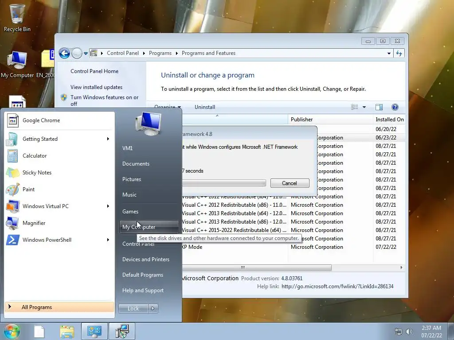Launch Getting Started from Start menu
The width and height of the screenshot is (454, 340).
[x=59, y=139]
